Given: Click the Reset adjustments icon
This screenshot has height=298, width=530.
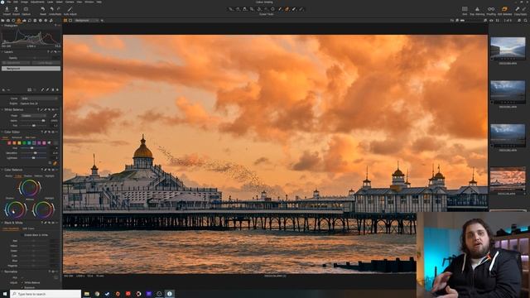Looking at the screenshot, I should 42,9.
